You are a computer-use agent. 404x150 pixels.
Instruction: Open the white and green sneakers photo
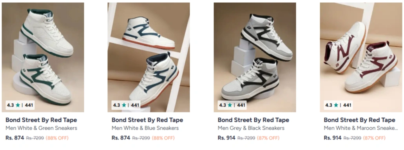[x=43, y=57]
